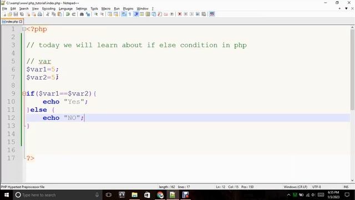Zoom in using the toolbar magnifier
This screenshot has width=355, height=200.
point(96,14)
